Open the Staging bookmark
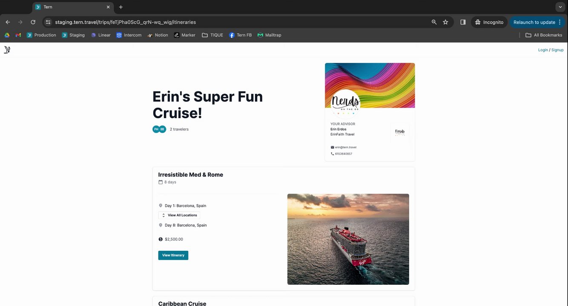Image resolution: width=568 pixels, height=306 pixels. (x=73, y=35)
